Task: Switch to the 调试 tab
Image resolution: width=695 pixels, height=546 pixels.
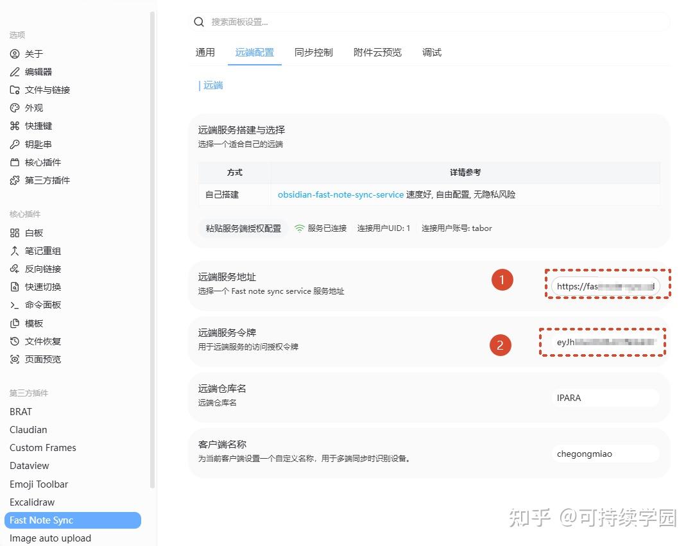Action: coord(432,53)
